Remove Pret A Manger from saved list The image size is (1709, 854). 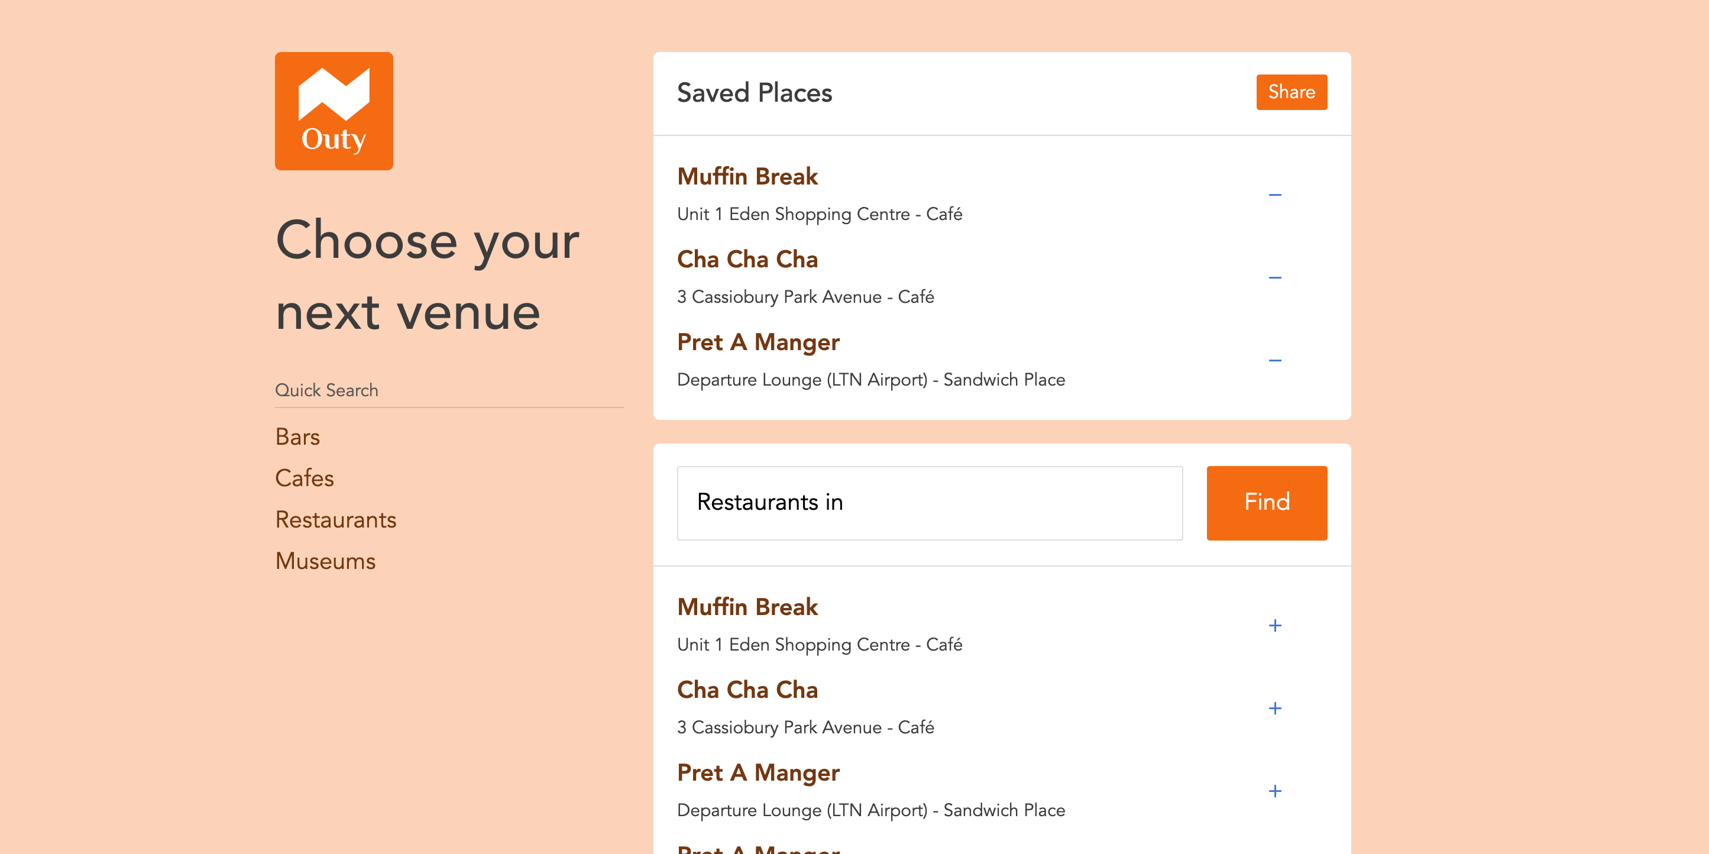(1274, 360)
